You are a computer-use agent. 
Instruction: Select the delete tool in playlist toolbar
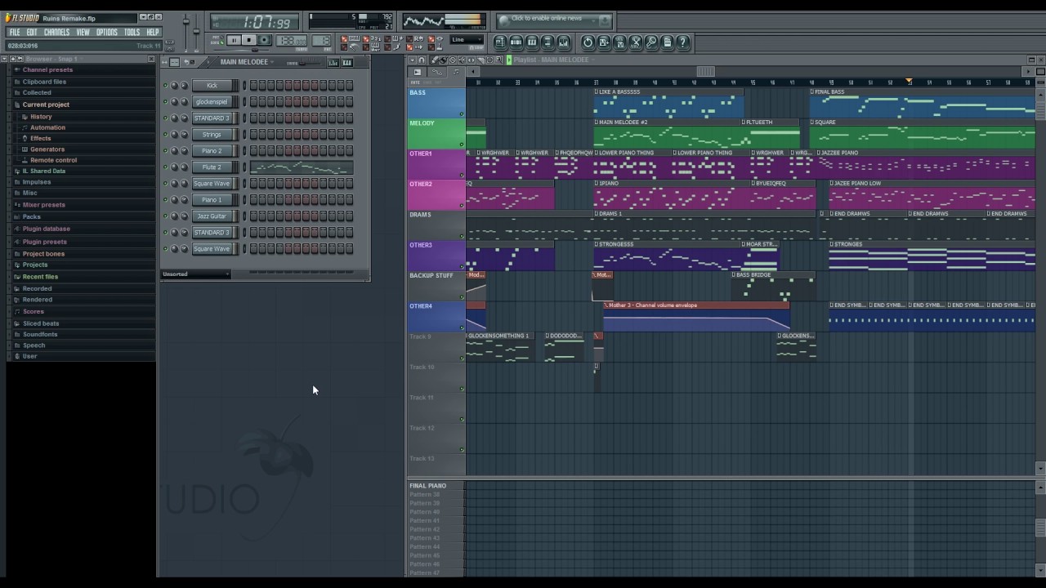click(452, 60)
